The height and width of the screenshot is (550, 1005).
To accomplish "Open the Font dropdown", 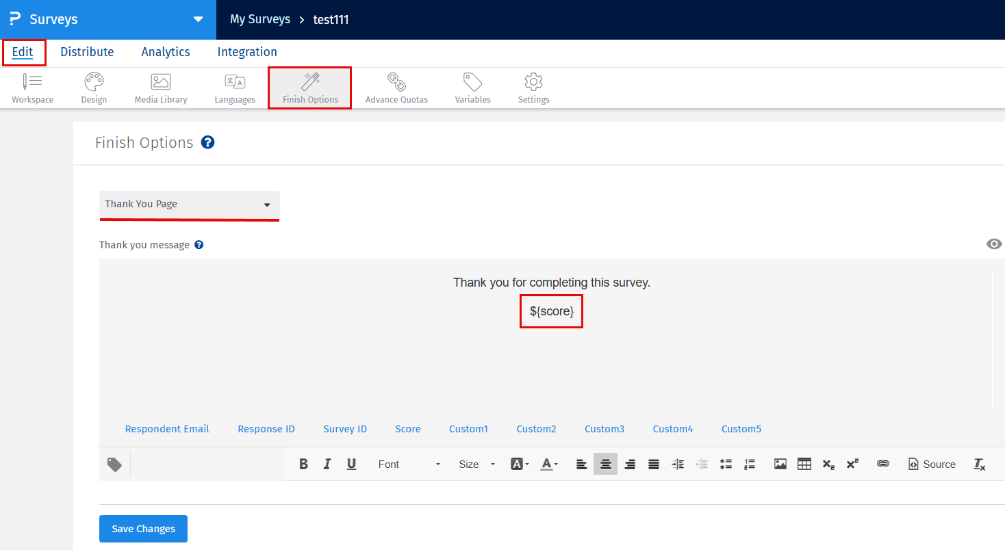I will [x=409, y=464].
